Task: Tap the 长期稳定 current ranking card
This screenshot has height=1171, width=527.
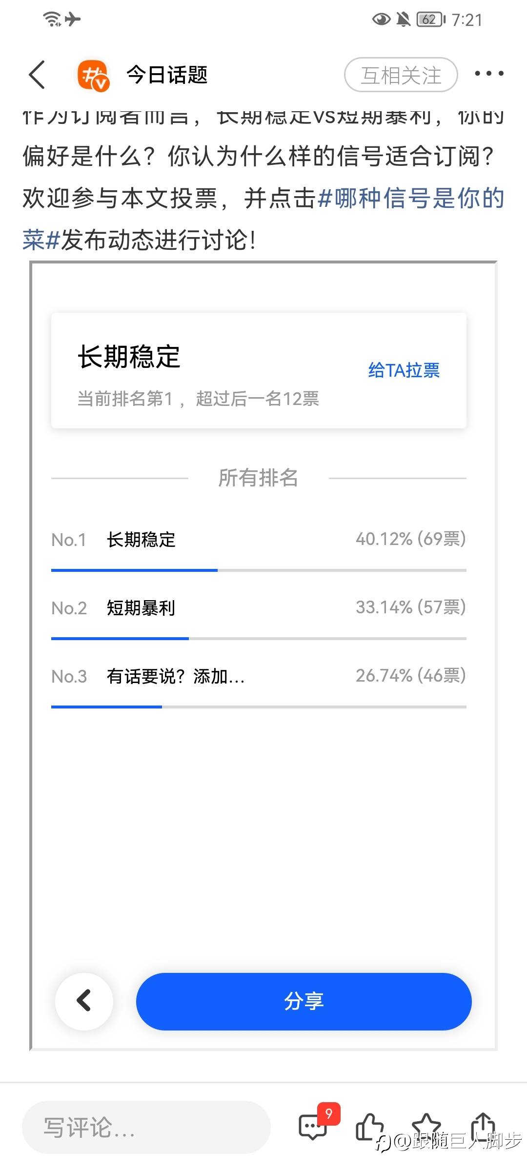Action: 259,371
